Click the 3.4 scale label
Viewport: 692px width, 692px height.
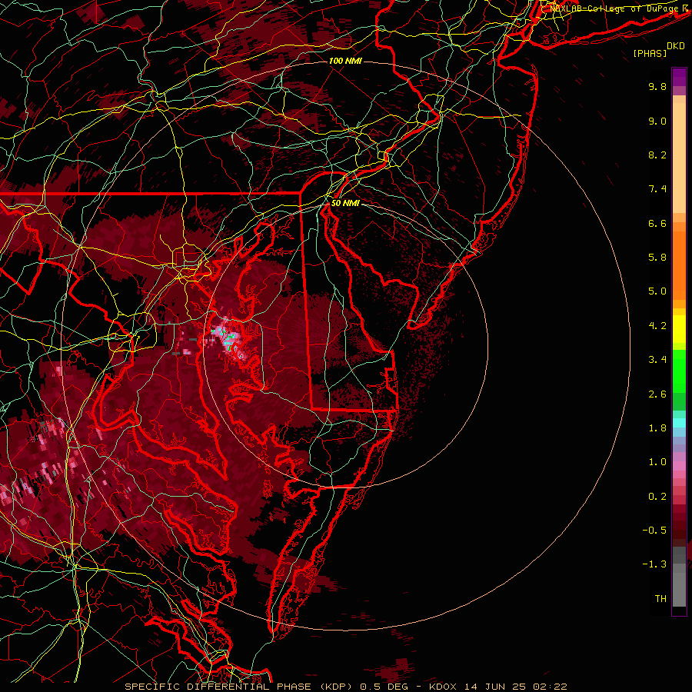coord(657,360)
